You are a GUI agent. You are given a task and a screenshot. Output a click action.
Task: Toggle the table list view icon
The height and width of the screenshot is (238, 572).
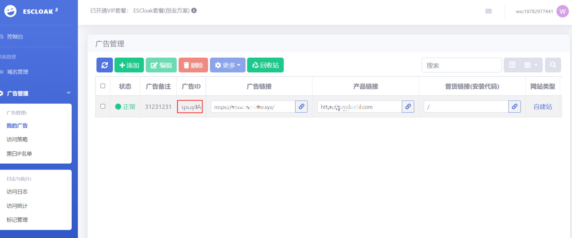512,65
